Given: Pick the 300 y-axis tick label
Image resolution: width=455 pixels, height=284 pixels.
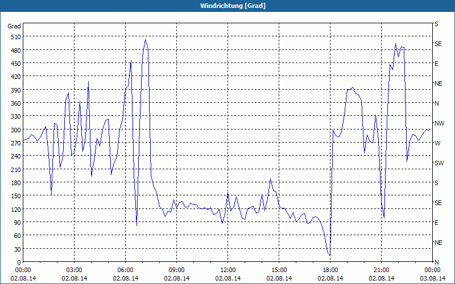Looking at the screenshot, I should tap(16, 130).
